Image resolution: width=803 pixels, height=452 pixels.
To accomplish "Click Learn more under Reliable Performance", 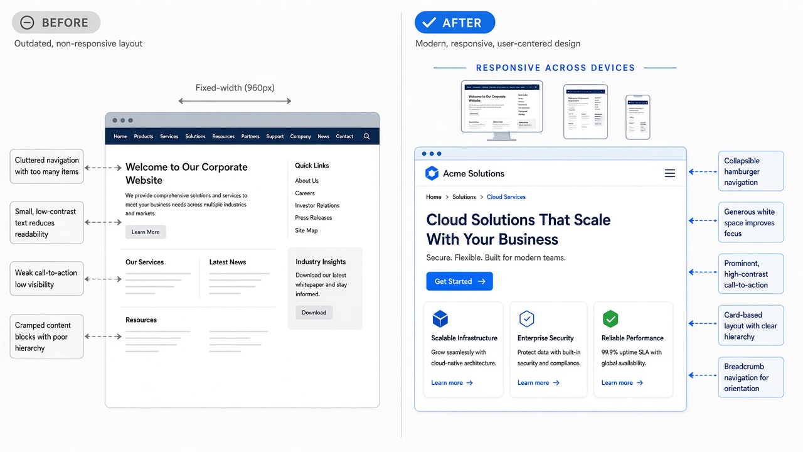I will [622, 383].
